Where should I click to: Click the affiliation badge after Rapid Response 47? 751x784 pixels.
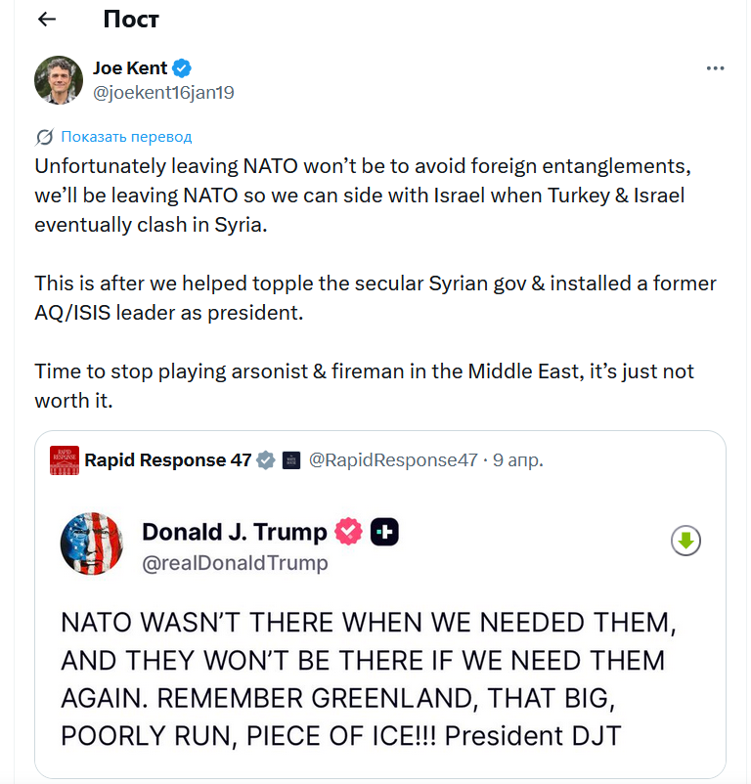pyautogui.click(x=290, y=460)
